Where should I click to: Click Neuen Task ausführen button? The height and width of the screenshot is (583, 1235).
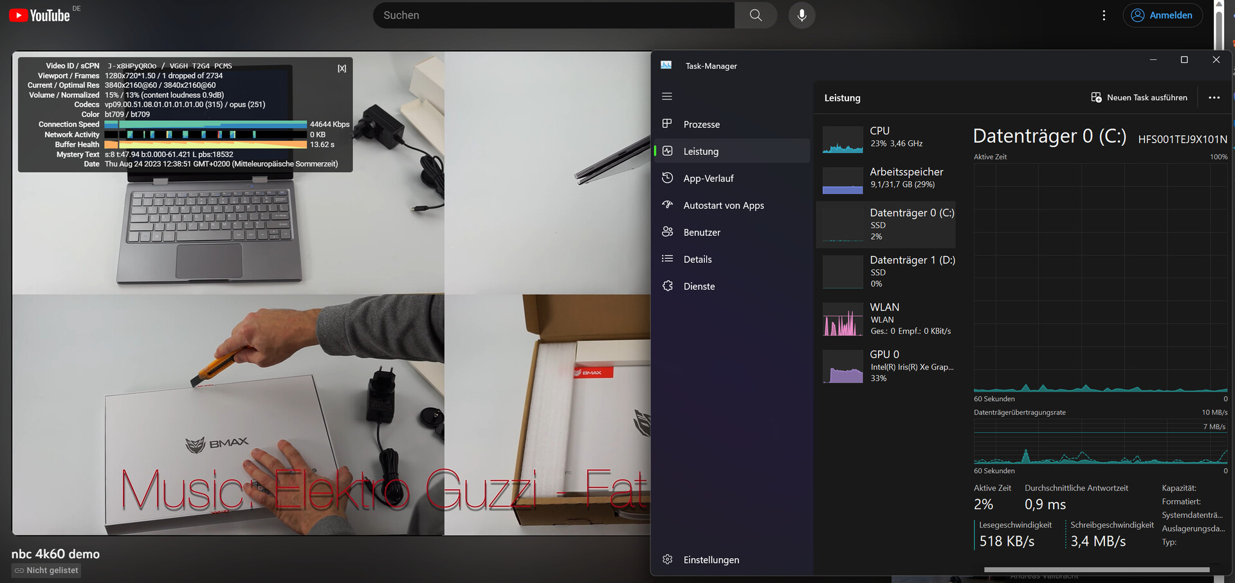tap(1139, 98)
